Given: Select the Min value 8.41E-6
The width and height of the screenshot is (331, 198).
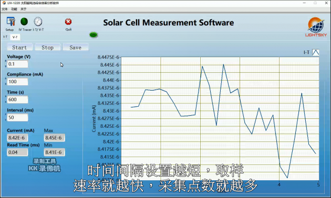Looking at the screenshot, I should [55, 152].
